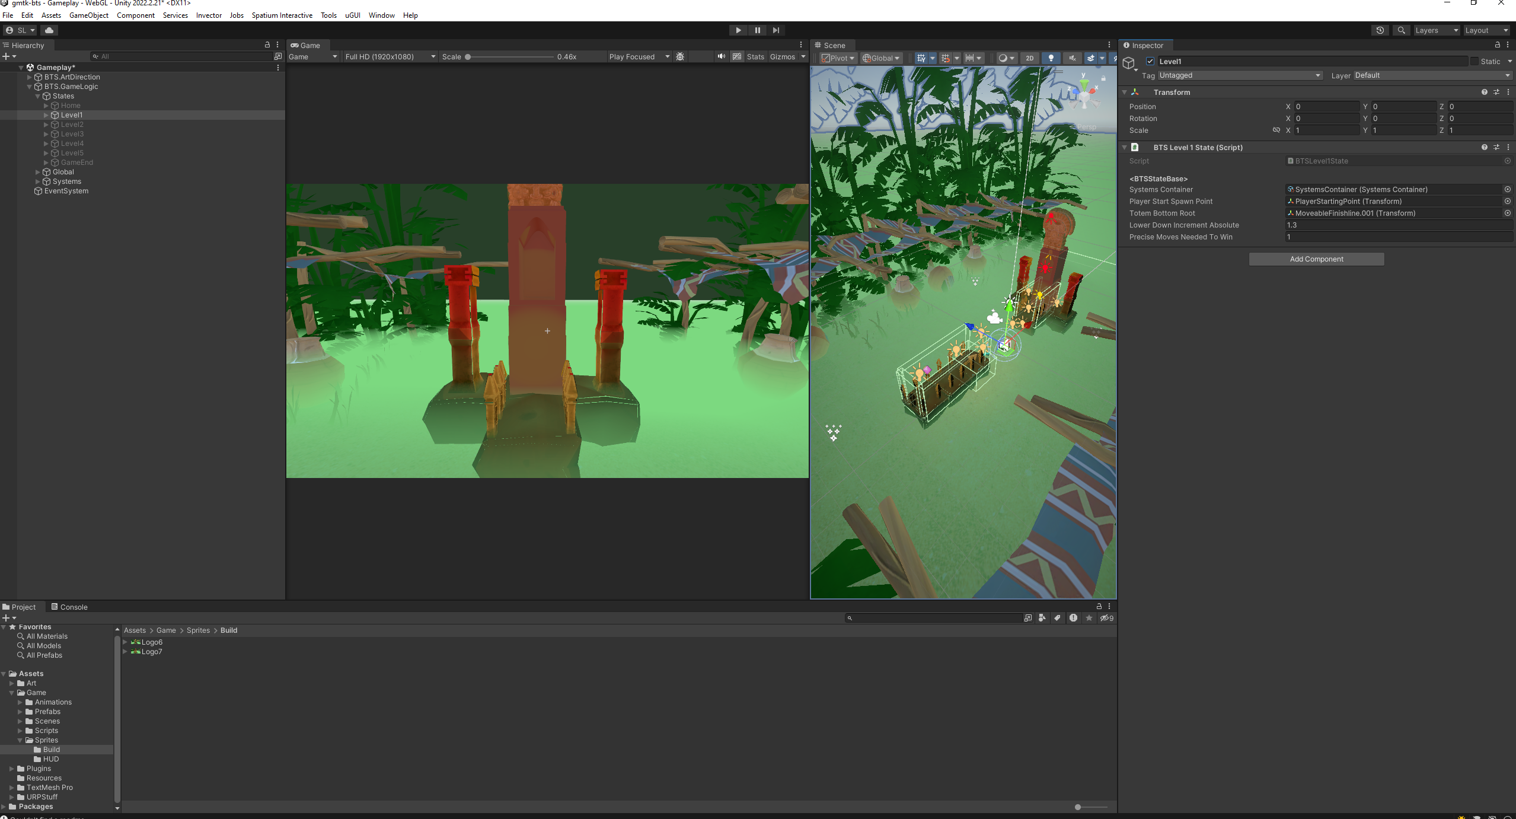Toggle scene lighting with the lightbulb icon
The height and width of the screenshot is (819, 1516).
[x=1051, y=58]
